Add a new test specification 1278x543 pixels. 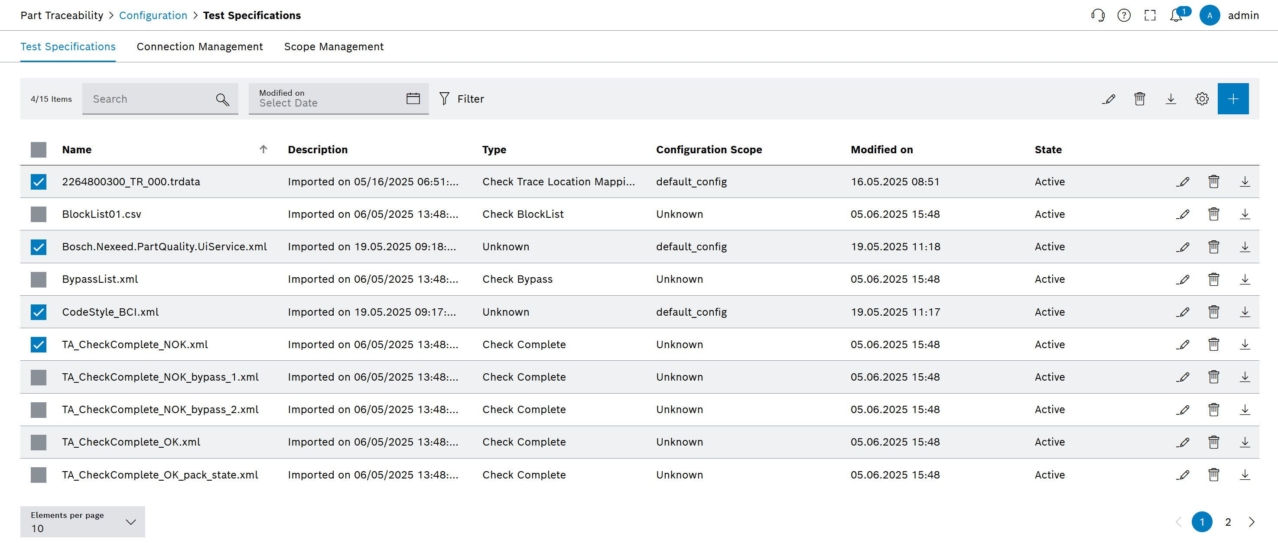1233,99
